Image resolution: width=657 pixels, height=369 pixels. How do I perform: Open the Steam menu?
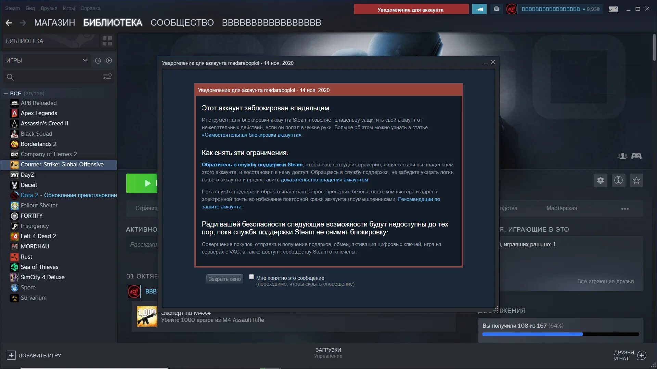[x=12, y=8]
